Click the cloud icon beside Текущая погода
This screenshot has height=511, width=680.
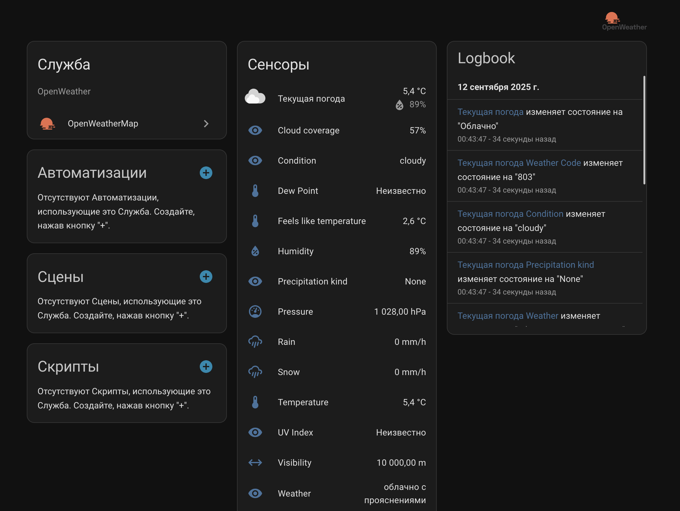[x=255, y=97]
